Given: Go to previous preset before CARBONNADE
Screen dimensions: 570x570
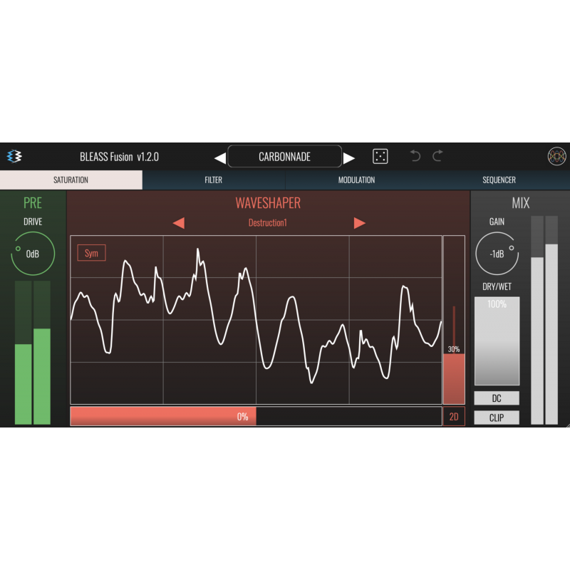Looking at the screenshot, I should 220,157.
